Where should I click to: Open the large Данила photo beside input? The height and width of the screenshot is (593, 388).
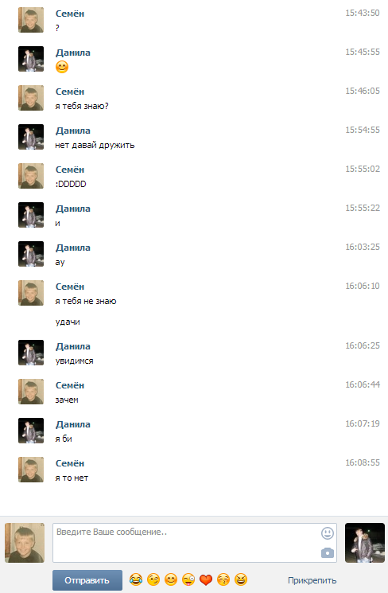[365, 543]
